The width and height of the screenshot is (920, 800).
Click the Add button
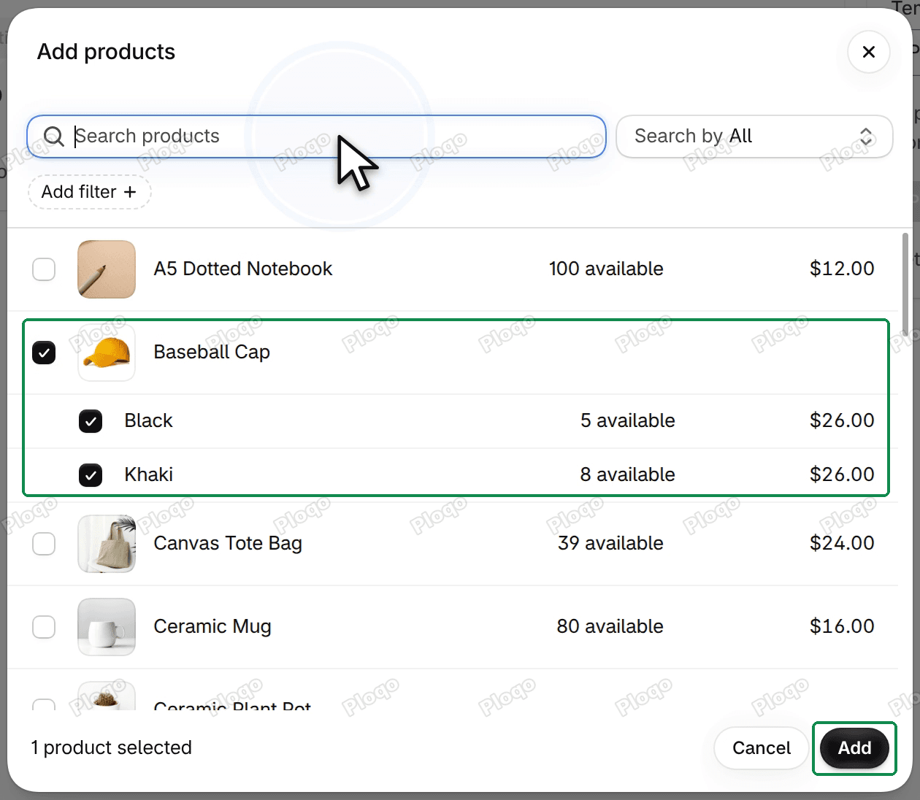tap(854, 748)
